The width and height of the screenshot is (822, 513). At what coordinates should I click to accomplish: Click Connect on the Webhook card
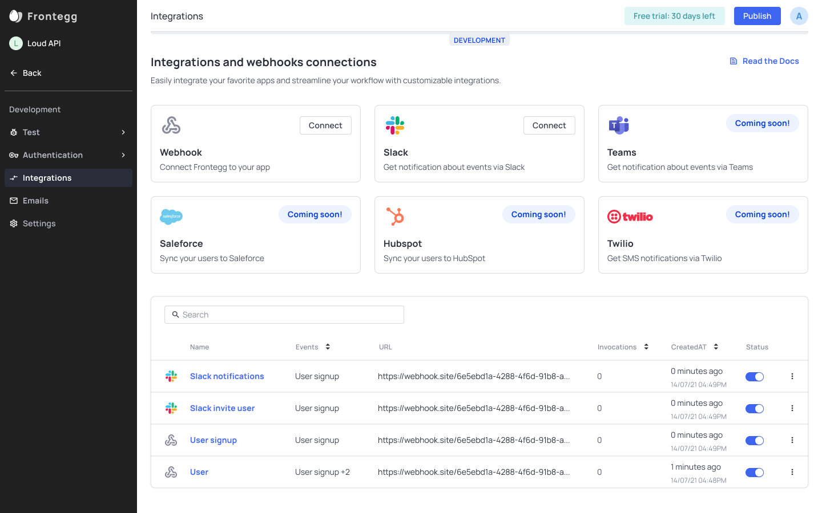point(325,125)
